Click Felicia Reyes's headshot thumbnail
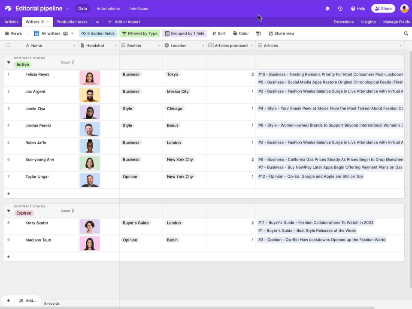The width and height of the screenshot is (412, 309). click(x=89, y=77)
